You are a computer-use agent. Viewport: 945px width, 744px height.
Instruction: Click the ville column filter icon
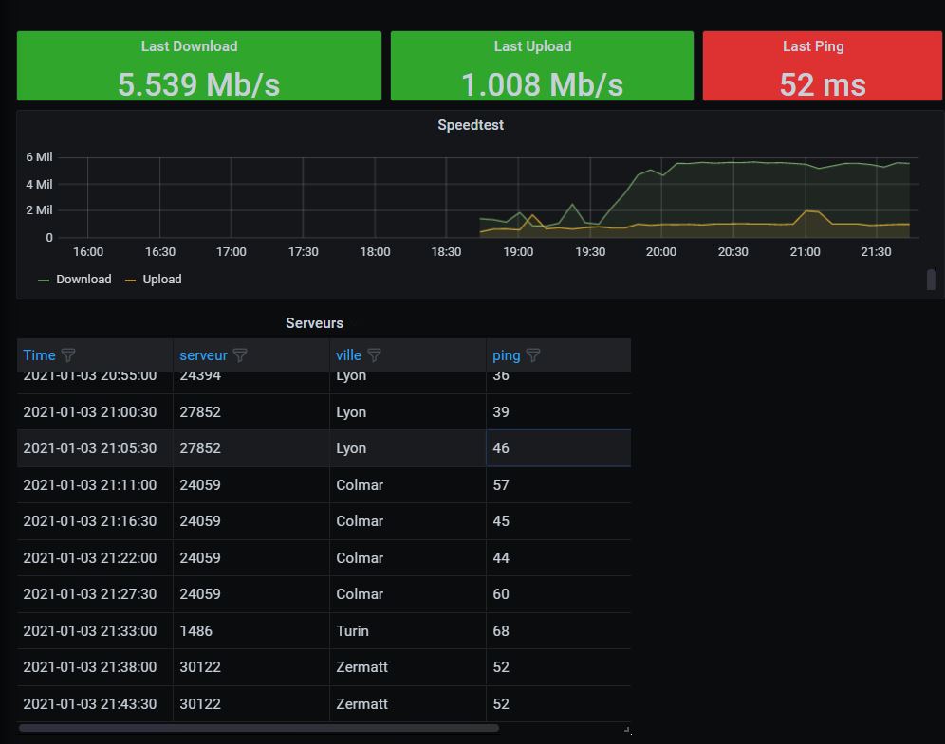pyautogui.click(x=374, y=355)
